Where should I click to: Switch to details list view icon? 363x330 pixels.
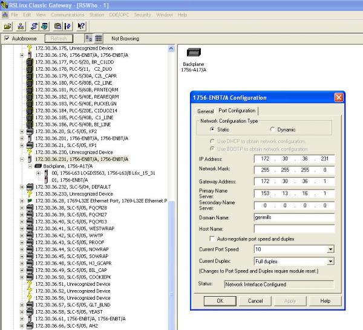point(99,39)
